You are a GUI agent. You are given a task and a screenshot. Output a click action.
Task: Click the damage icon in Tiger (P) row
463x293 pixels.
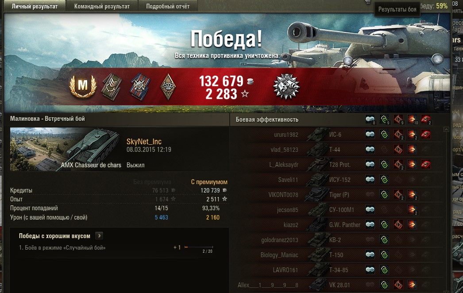tap(412, 195)
